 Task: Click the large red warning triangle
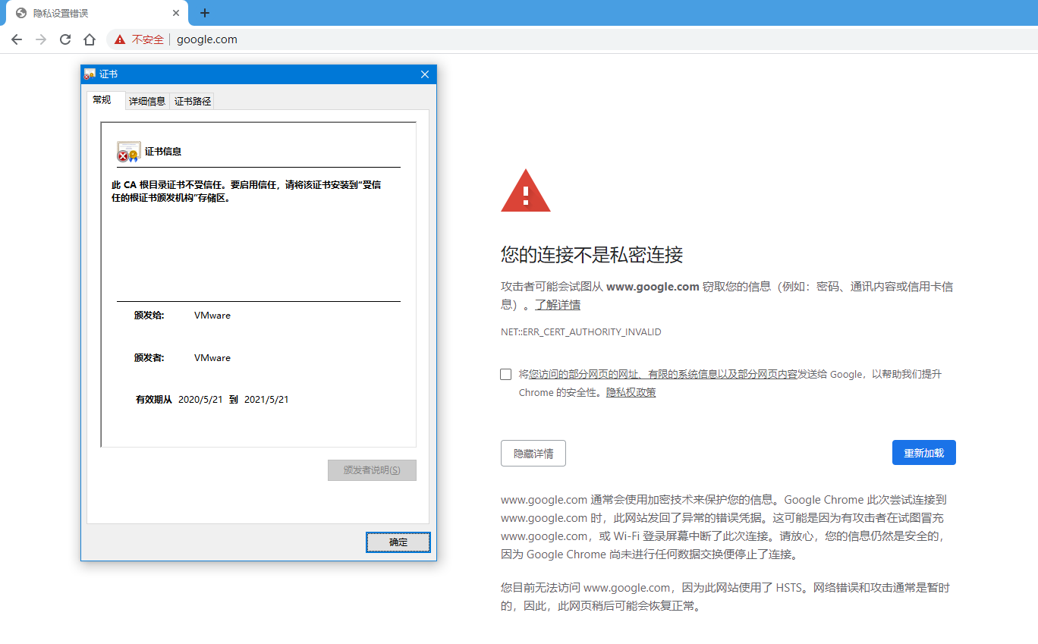(x=526, y=190)
